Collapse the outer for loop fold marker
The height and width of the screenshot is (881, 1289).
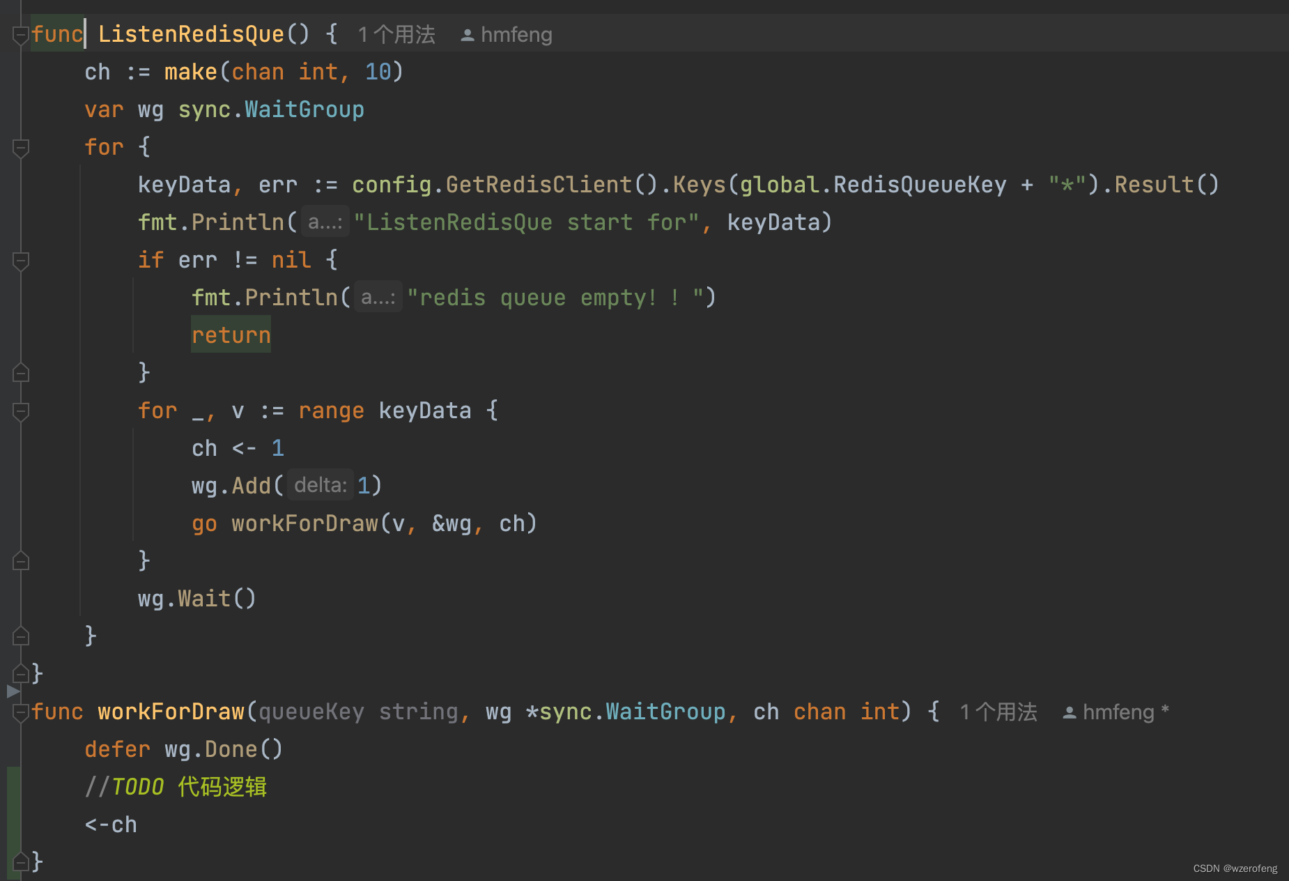pyautogui.click(x=21, y=148)
